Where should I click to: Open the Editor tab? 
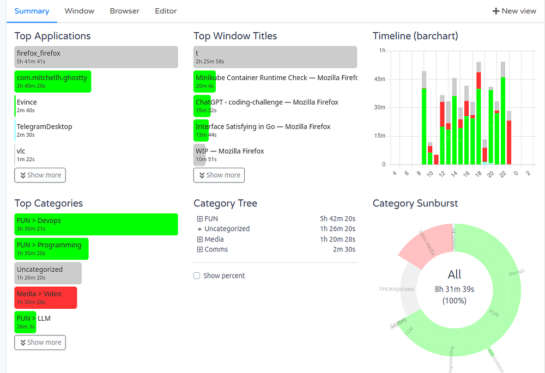coord(166,11)
